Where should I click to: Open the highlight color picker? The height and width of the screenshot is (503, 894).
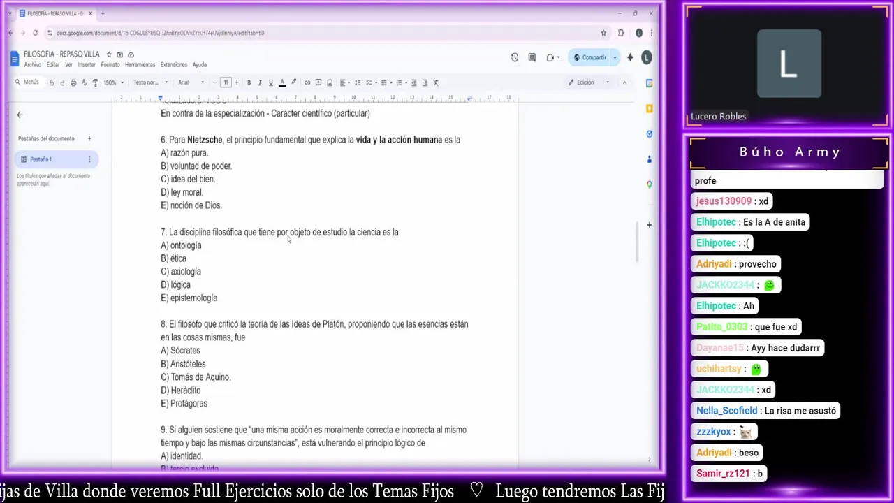[293, 82]
